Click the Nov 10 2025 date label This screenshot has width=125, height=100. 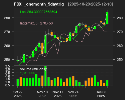pyautogui.click(x=42, y=94)
